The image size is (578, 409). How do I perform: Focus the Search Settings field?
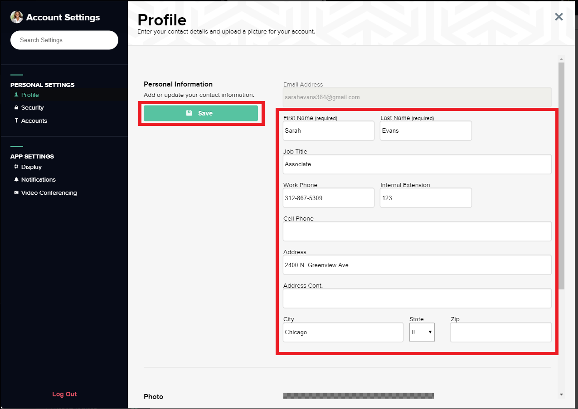pos(64,40)
